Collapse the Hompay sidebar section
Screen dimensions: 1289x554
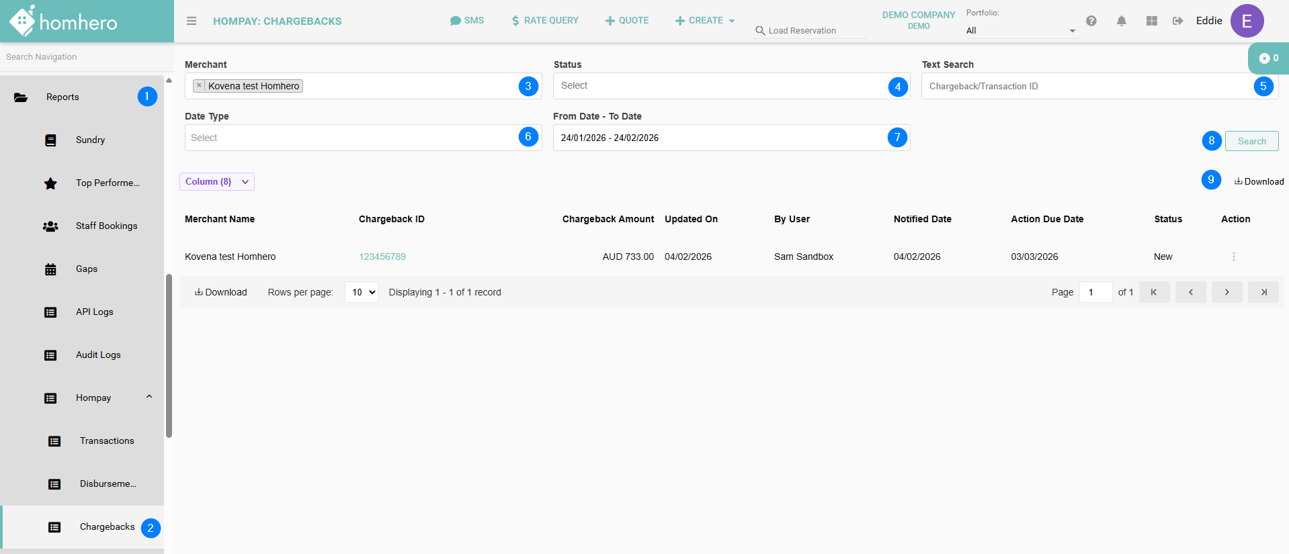tap(149, 397)
